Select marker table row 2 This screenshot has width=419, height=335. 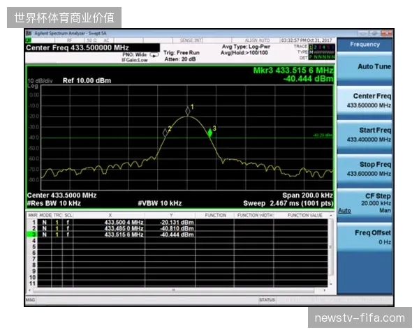click(177, 228)
